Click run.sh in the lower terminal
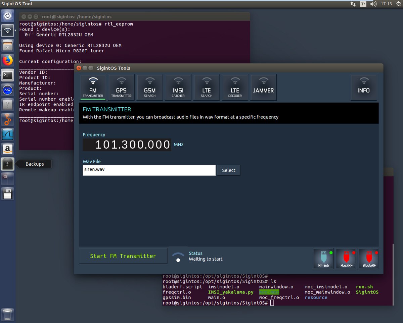This screenshot has height=323, width=403. click(x=364, y=287)
